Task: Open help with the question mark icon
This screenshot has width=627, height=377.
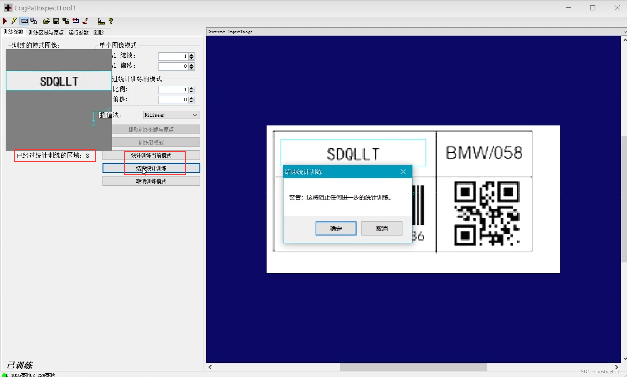Action: 111,21
